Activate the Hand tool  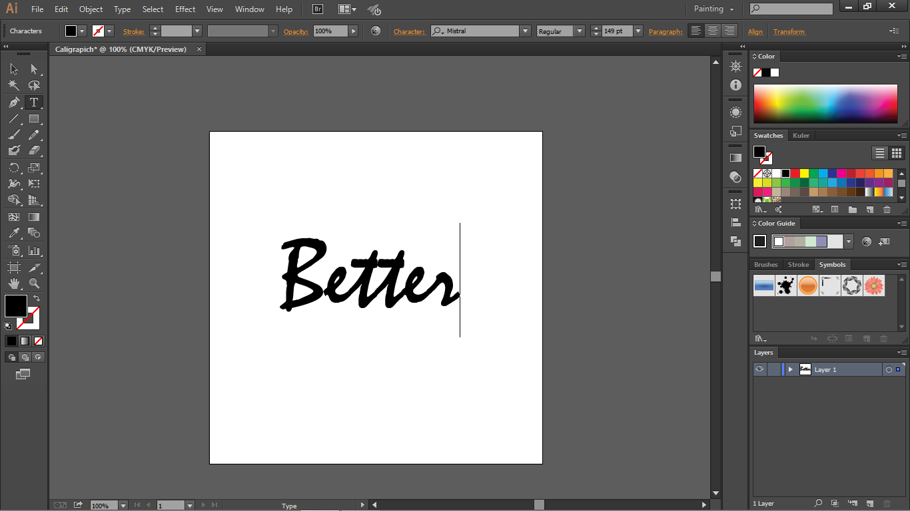(x=14, y=283)
